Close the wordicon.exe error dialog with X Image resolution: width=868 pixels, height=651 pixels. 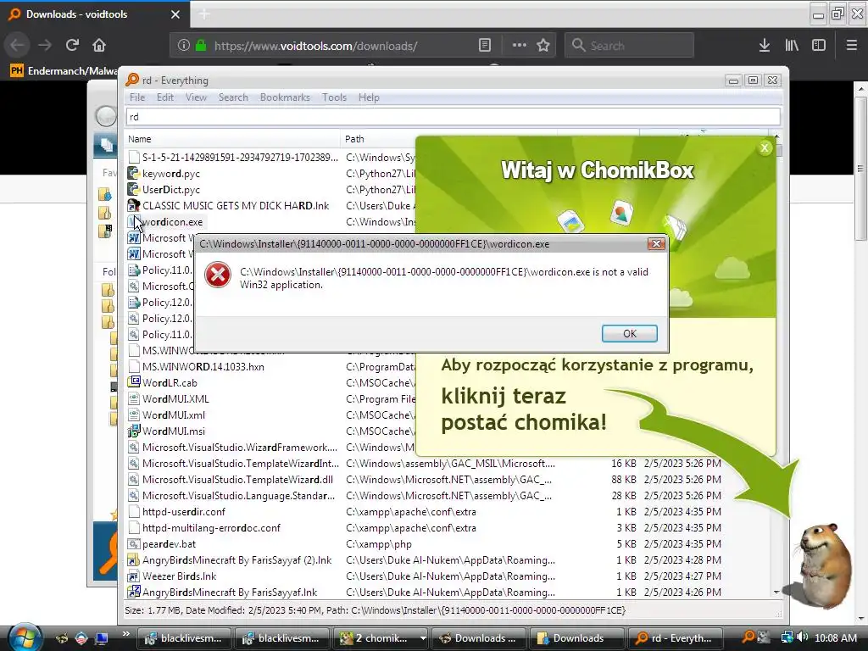(656, 243)
